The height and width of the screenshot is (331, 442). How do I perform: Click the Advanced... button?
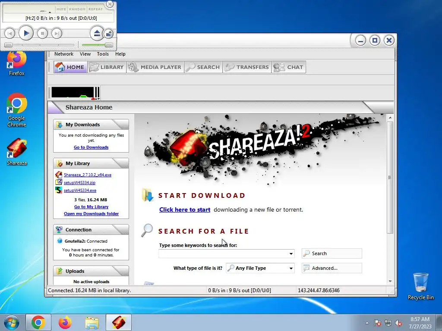332,268
